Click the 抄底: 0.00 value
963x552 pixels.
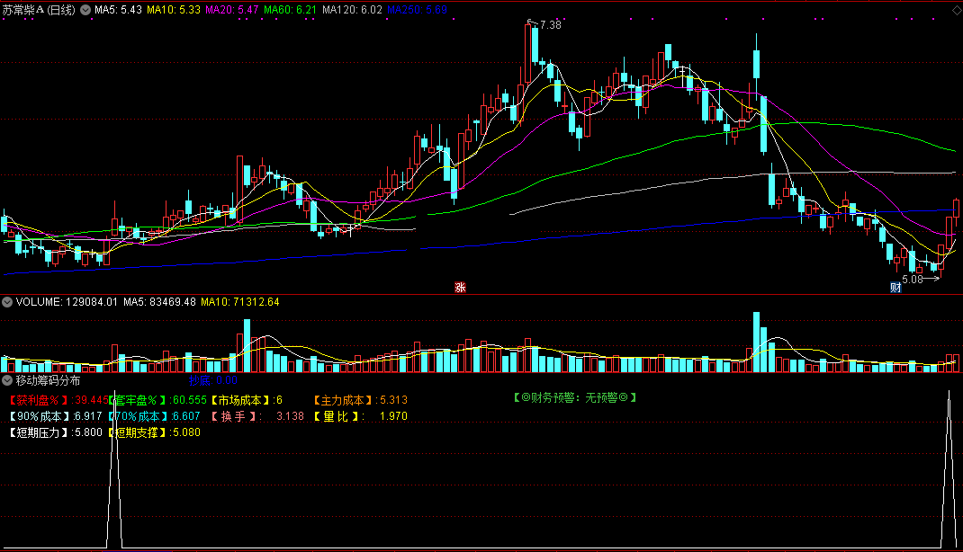click(x=213, y=380)
